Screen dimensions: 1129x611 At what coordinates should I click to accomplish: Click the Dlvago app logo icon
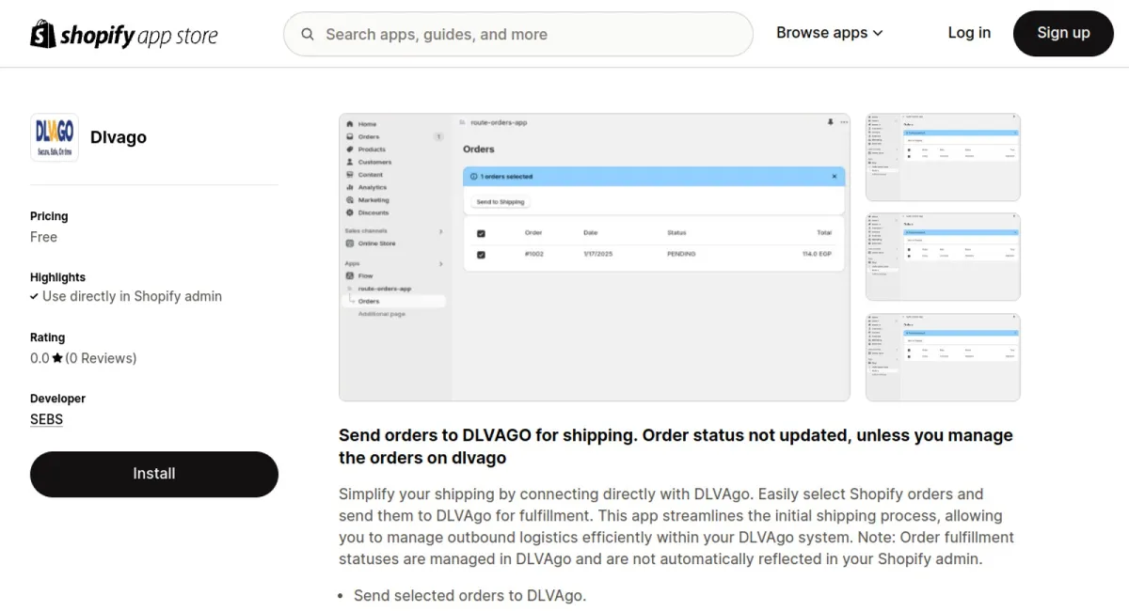(55, 137)
